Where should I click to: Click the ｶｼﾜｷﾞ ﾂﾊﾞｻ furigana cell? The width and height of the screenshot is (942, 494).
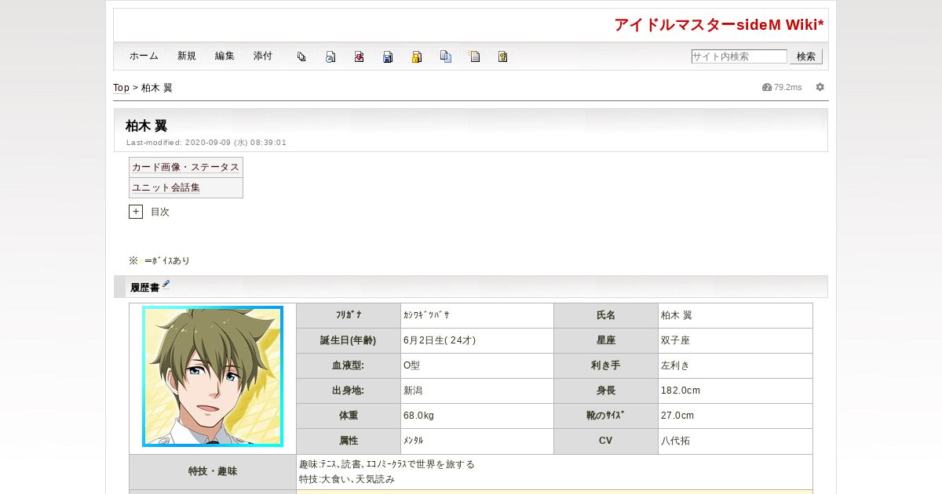coord(477,315)
